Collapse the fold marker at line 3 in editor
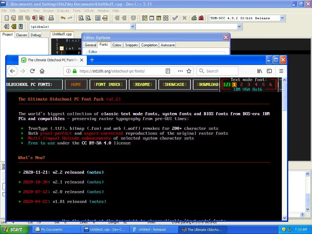The width and height of the screenshot is (312, 234). coord(62,48)
